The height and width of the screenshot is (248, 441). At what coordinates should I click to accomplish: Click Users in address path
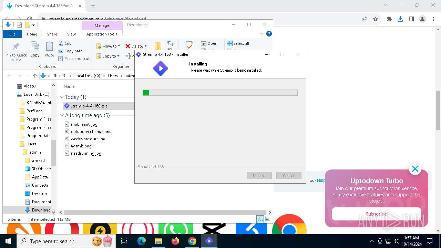click(x=113, y=76)
